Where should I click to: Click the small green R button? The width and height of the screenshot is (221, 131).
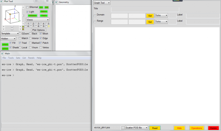pyautogui.click(x=23, y=29)
